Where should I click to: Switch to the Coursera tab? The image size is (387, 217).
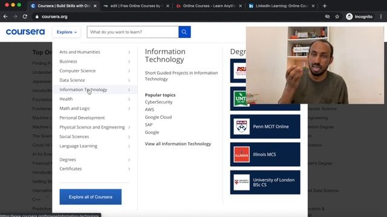tap(63, 6)
